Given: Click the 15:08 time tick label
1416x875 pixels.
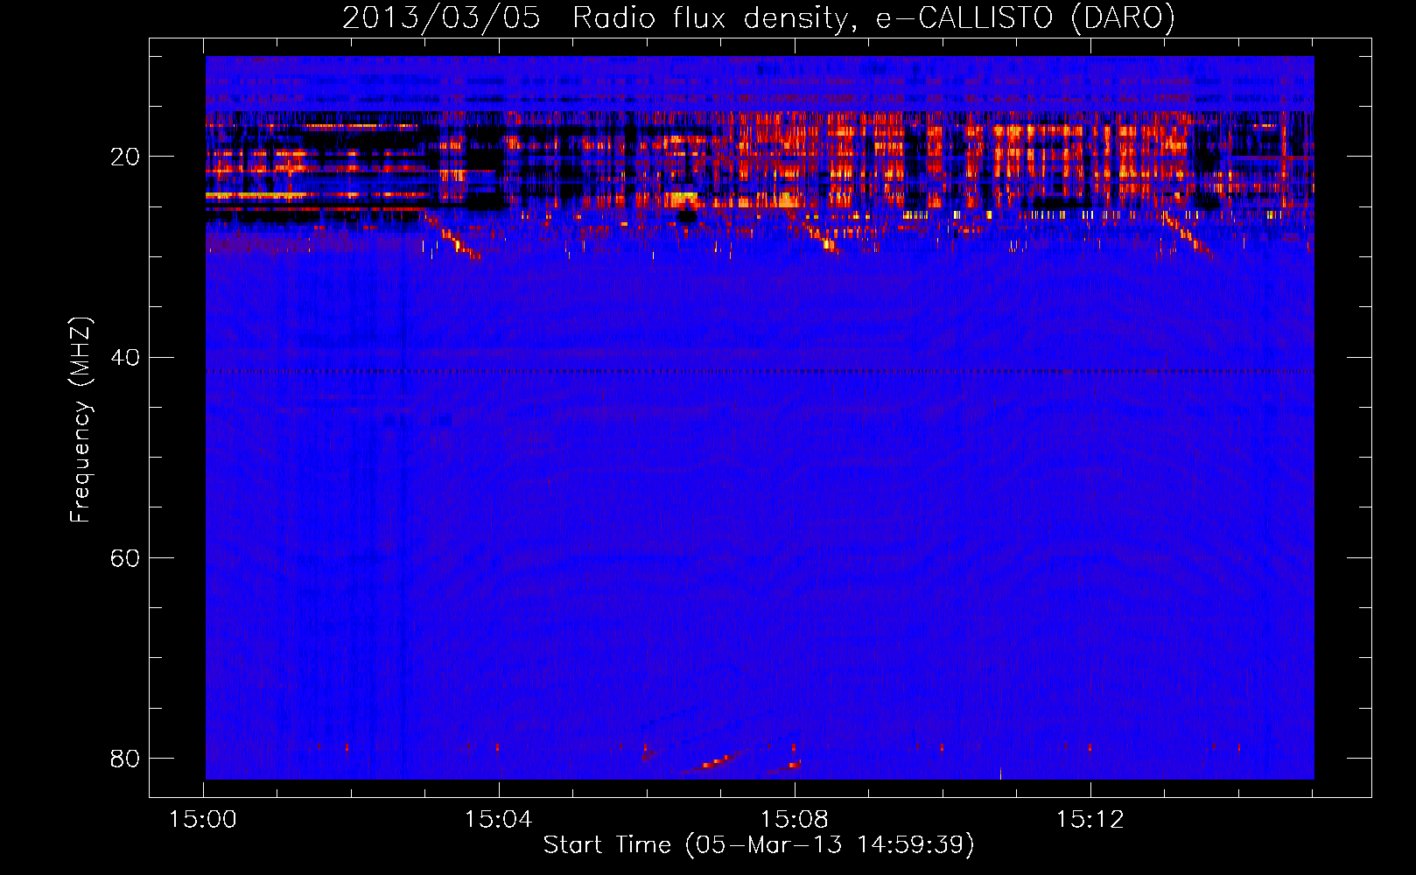Looking at the screenshot, I should point(794,820).
